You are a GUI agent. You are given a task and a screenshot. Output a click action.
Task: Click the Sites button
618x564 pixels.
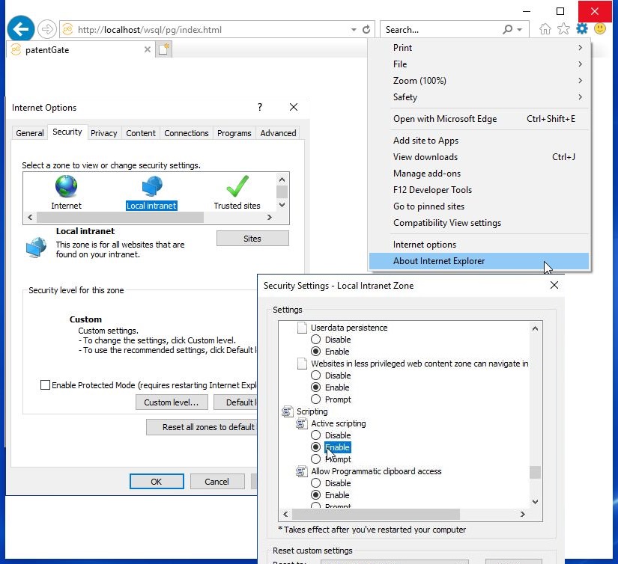pos(252,239)
